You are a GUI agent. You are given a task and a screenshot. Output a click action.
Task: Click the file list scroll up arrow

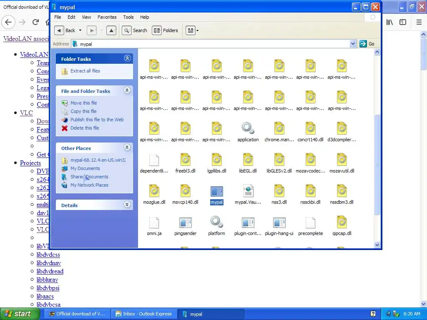[377, 52]
